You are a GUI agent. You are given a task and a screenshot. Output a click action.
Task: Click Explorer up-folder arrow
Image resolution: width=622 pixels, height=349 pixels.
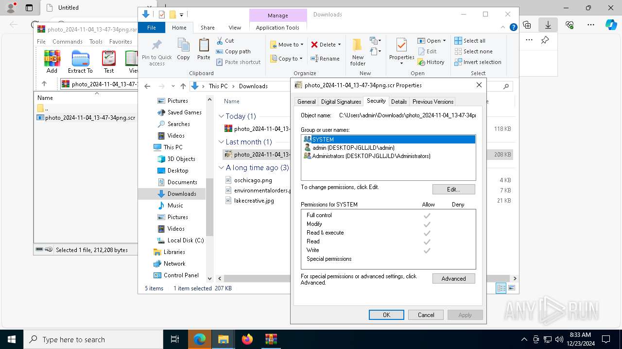pos(183,86)
